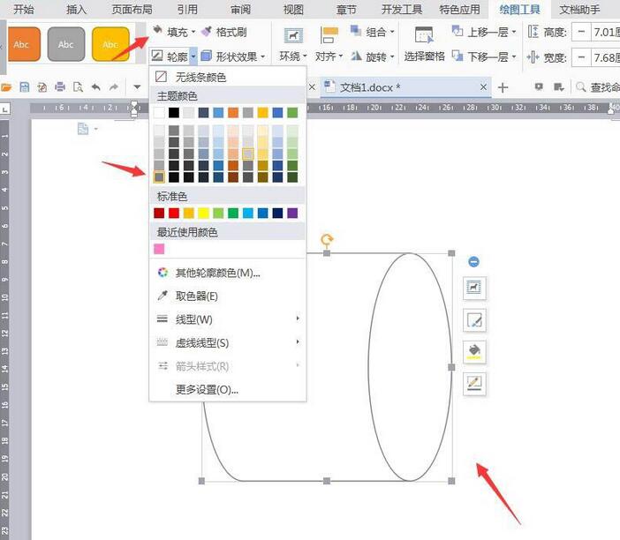620x540 pixels.
Task: Open the 文档助手 tab
Action: click(x=579, y=9)
